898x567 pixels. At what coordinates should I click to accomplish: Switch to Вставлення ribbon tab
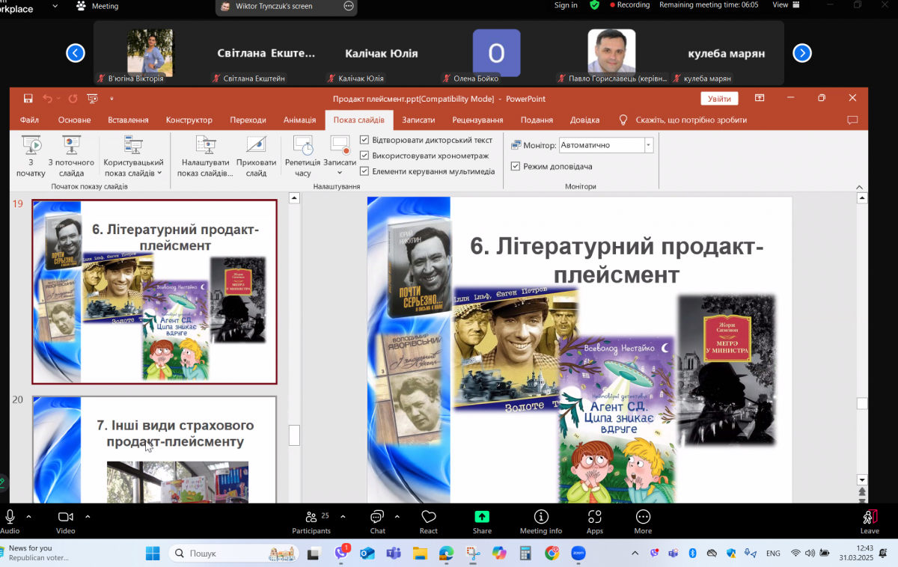tap(128, 120)
